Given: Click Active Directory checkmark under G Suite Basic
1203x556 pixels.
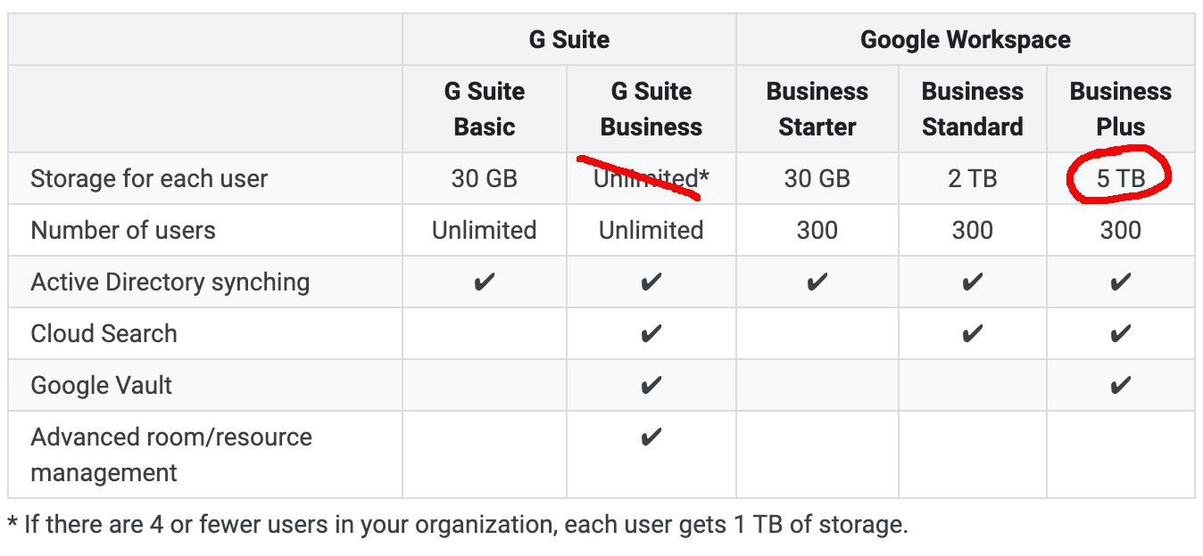Looking at the screenshot, I should point(485,282).
